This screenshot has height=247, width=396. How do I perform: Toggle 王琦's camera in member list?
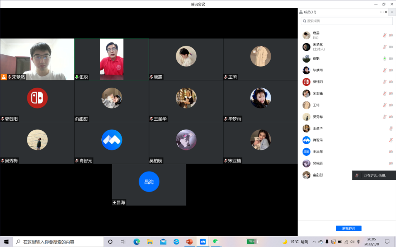coord(391,105)
